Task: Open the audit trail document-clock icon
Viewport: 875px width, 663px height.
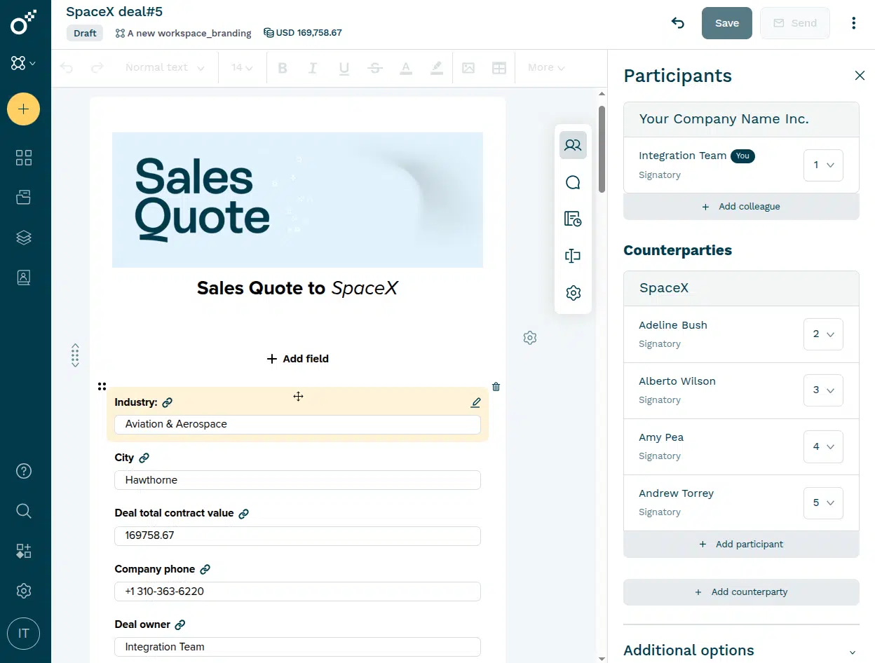Action: click(573, 219)
